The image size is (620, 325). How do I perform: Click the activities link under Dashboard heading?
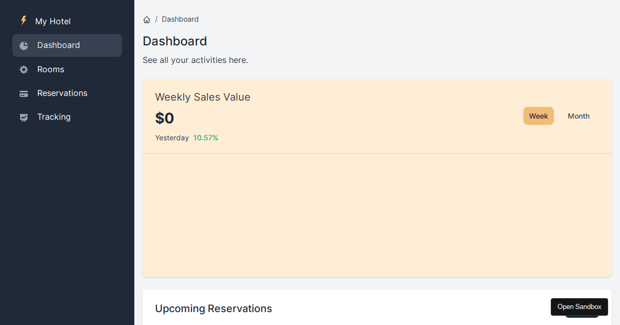coord(195,60)
